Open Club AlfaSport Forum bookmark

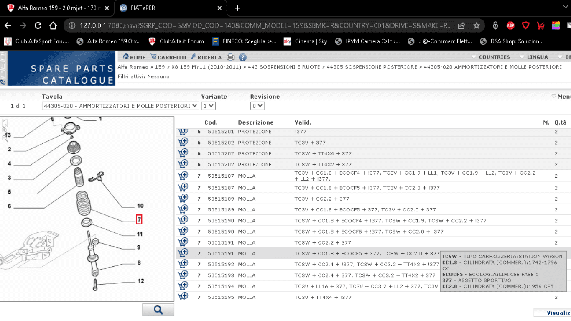pyautogui.click(x=36, y=41)
